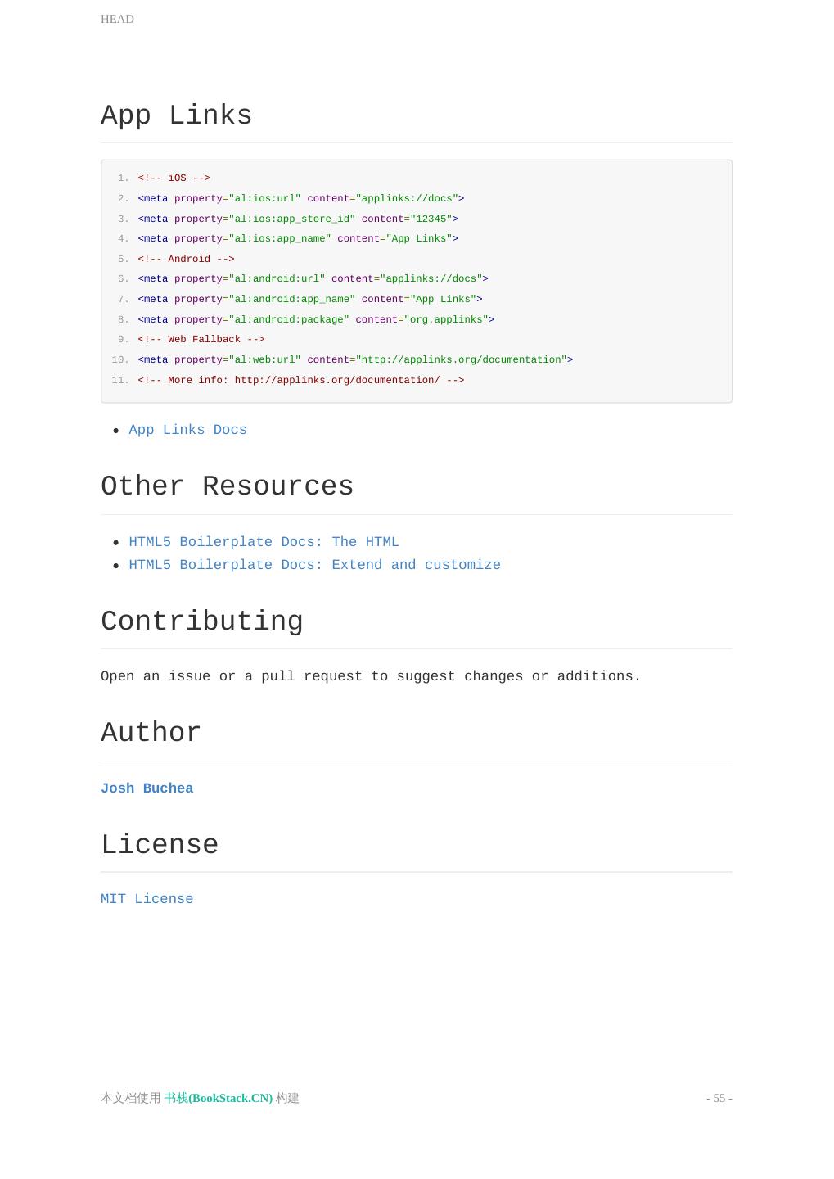This screenshot has width=834, height=1179.
Task: Click the License heading
Action: (x=160, y=845)
